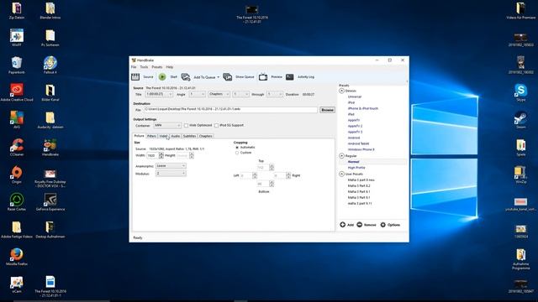Open Mozilla Firefox desktop icon
The height and width of the screenshot is (302, 538).
pyautogui.click(x=17, y=254)
